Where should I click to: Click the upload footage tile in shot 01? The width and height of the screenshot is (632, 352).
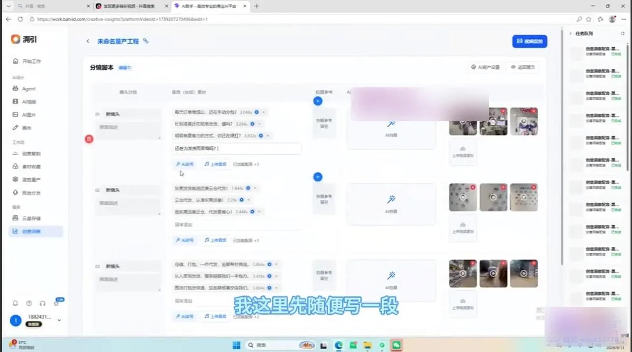[x=463, y=152]
